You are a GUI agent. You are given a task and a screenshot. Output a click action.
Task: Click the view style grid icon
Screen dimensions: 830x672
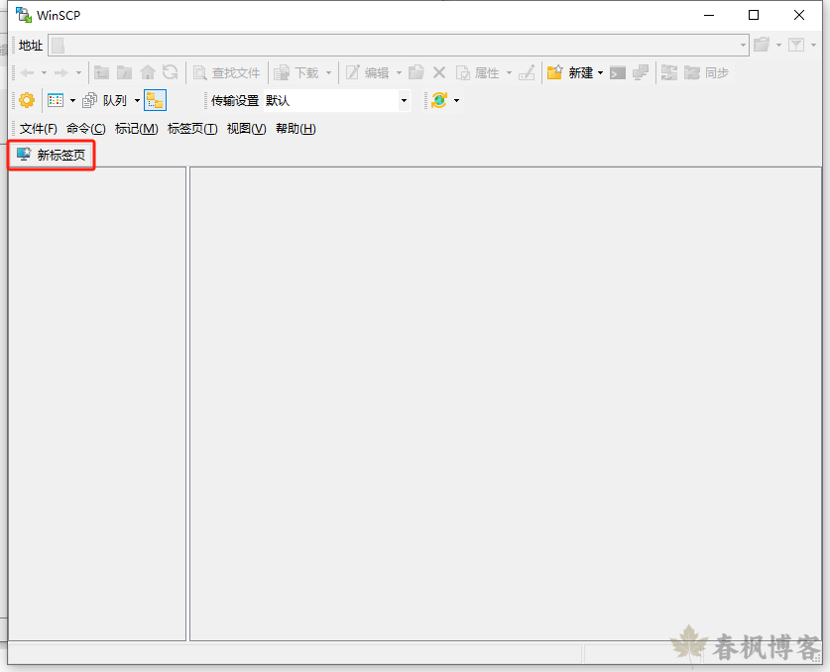56,100
